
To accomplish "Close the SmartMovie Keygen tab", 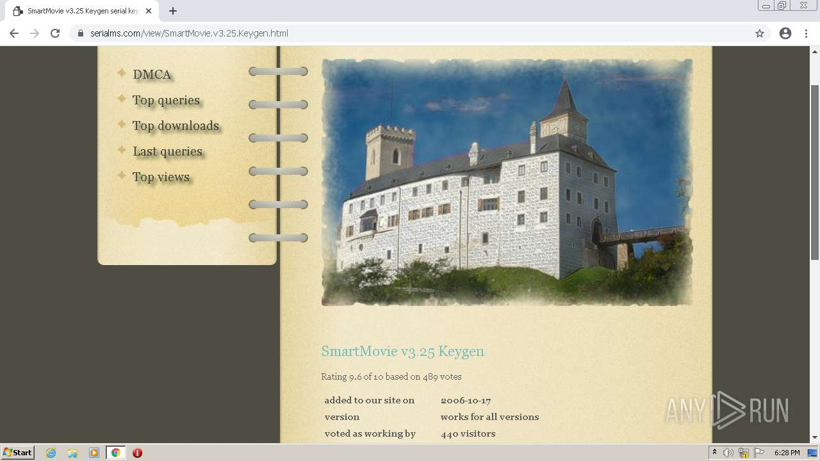I will pos(149,11).
